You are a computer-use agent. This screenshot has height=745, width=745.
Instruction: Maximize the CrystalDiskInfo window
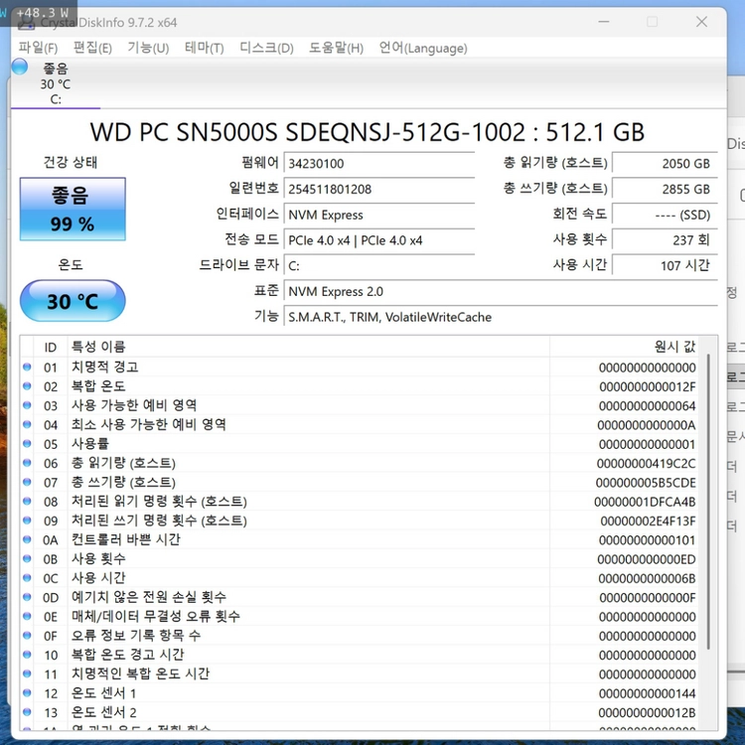(653, 22)
